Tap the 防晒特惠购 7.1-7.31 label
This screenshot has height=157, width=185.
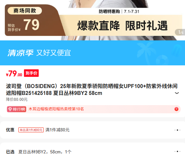pos(119,11)
